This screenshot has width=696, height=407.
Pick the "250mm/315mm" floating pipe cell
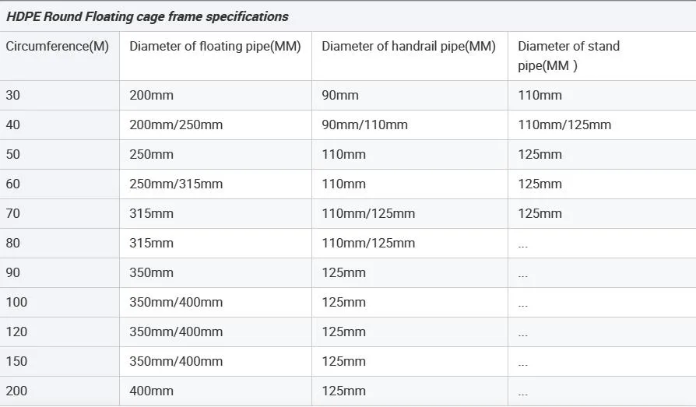(x=176, y=184)
